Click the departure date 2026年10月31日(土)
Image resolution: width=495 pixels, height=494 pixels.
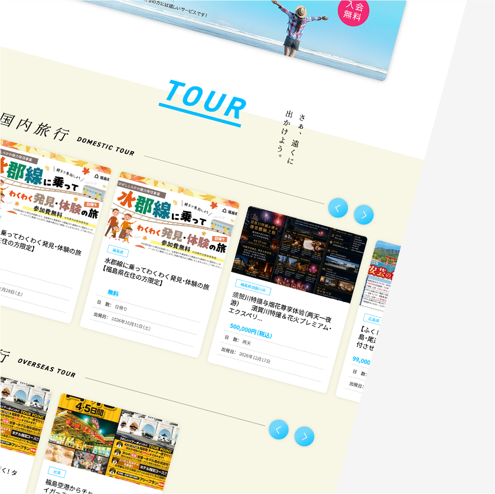131,323
